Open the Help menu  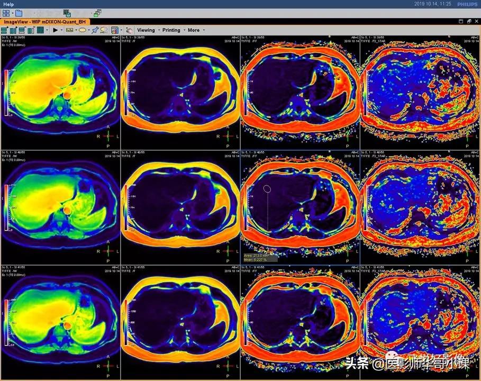tap(8, 4)
